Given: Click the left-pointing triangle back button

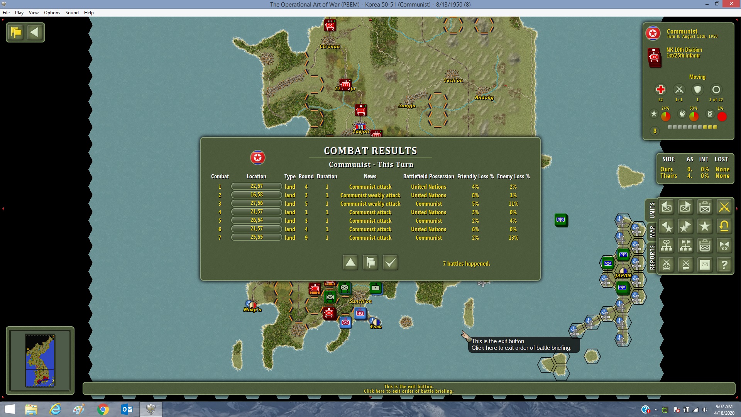Looking at the screenshot, I should 35,32.
